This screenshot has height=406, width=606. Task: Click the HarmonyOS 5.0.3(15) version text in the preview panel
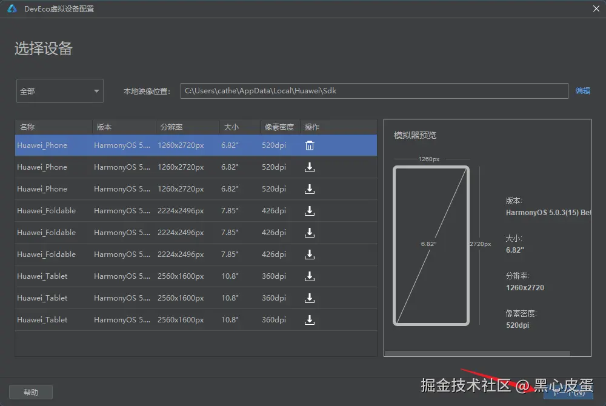548,213
